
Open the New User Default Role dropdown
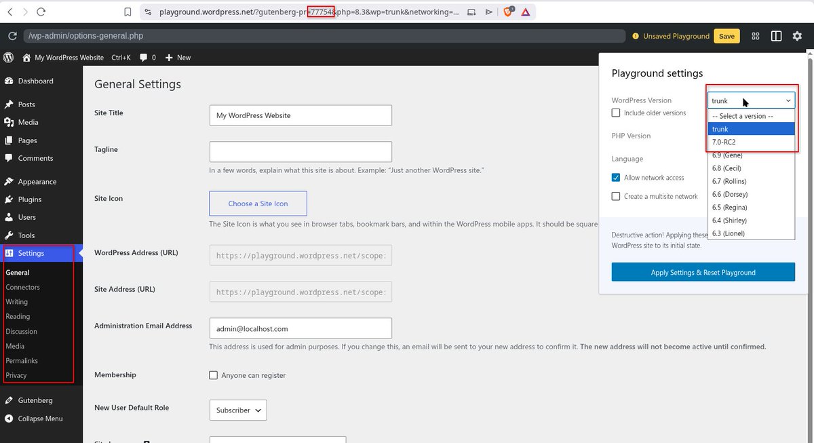[x=238, y=410]
